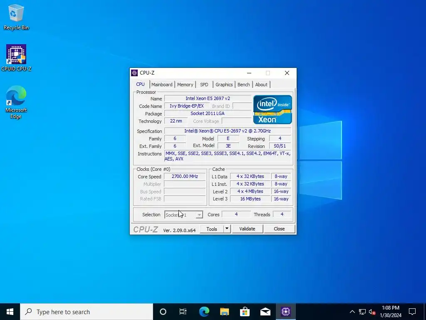The width and height of the screenshot is (426, 320).
Task: Click the technology value '22 nm'
Action: click(176, 121)
